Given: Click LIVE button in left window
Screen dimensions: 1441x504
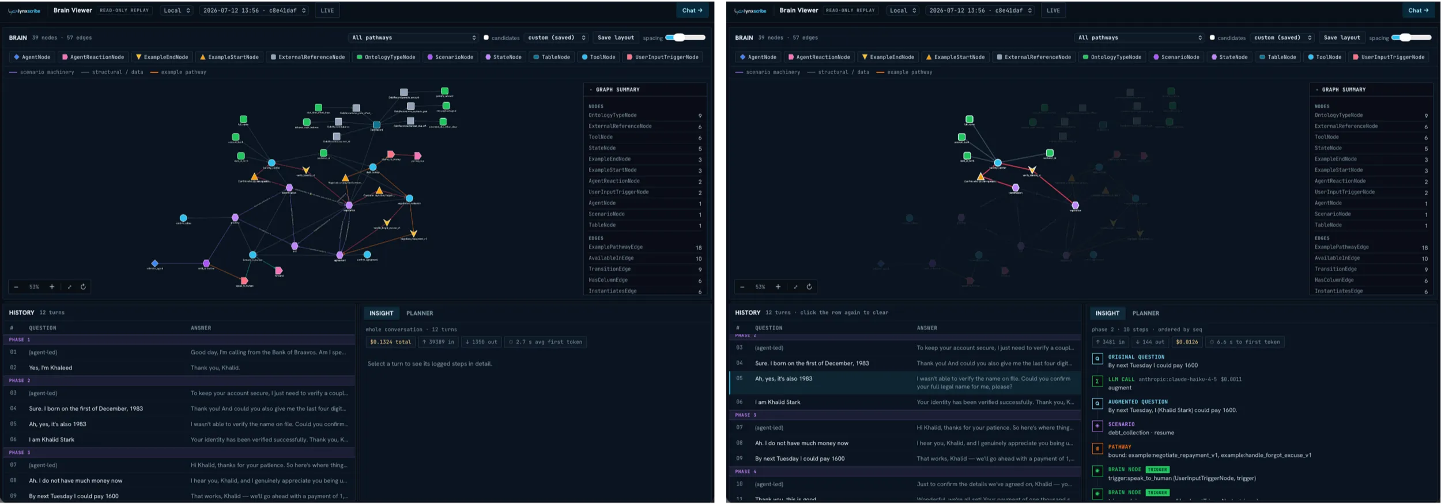Looking at the screenshot, I should (x=327, y=10).
